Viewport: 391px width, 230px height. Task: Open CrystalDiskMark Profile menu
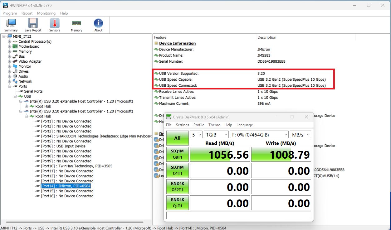click(199, 125)
